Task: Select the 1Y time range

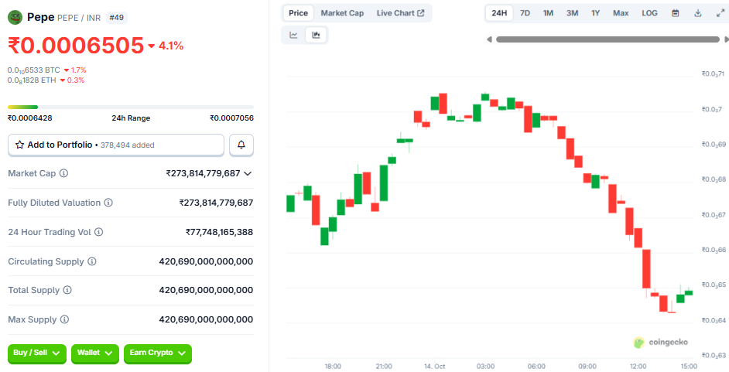Action: (595, 13)
